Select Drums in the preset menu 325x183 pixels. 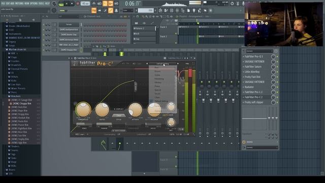pos(157,71)
